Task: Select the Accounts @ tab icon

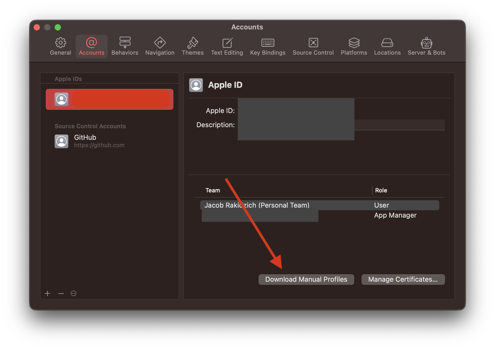Action: coord(91,43)
